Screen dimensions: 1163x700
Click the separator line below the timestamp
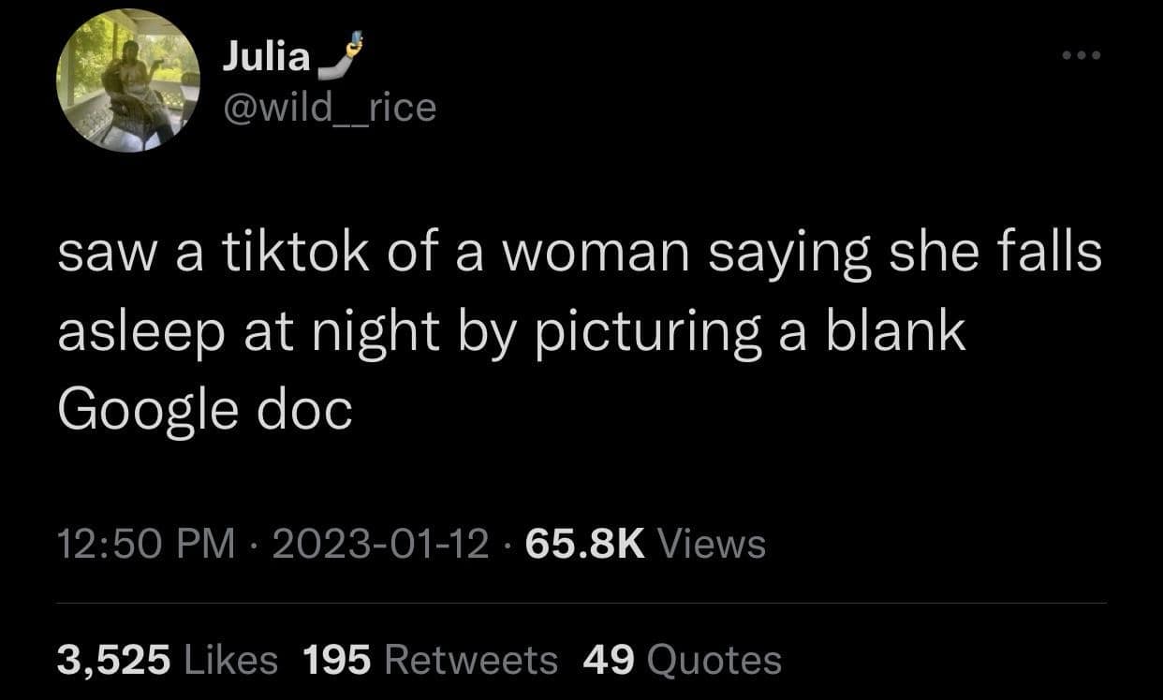[x=581, y=604]
